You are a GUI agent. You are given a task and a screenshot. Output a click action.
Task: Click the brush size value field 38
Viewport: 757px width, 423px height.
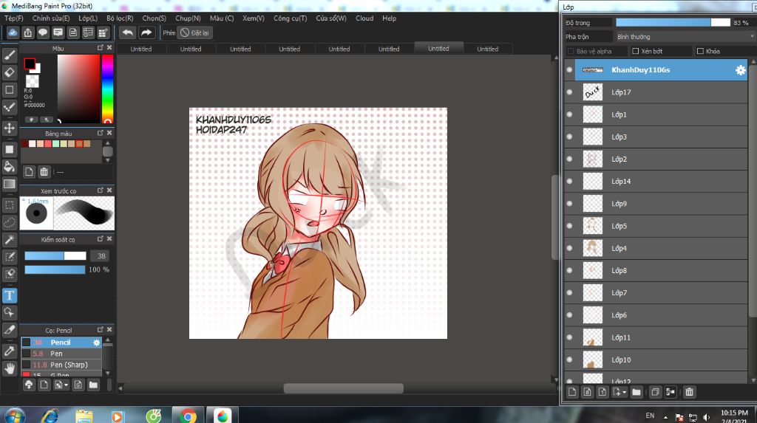coord(101,256)
